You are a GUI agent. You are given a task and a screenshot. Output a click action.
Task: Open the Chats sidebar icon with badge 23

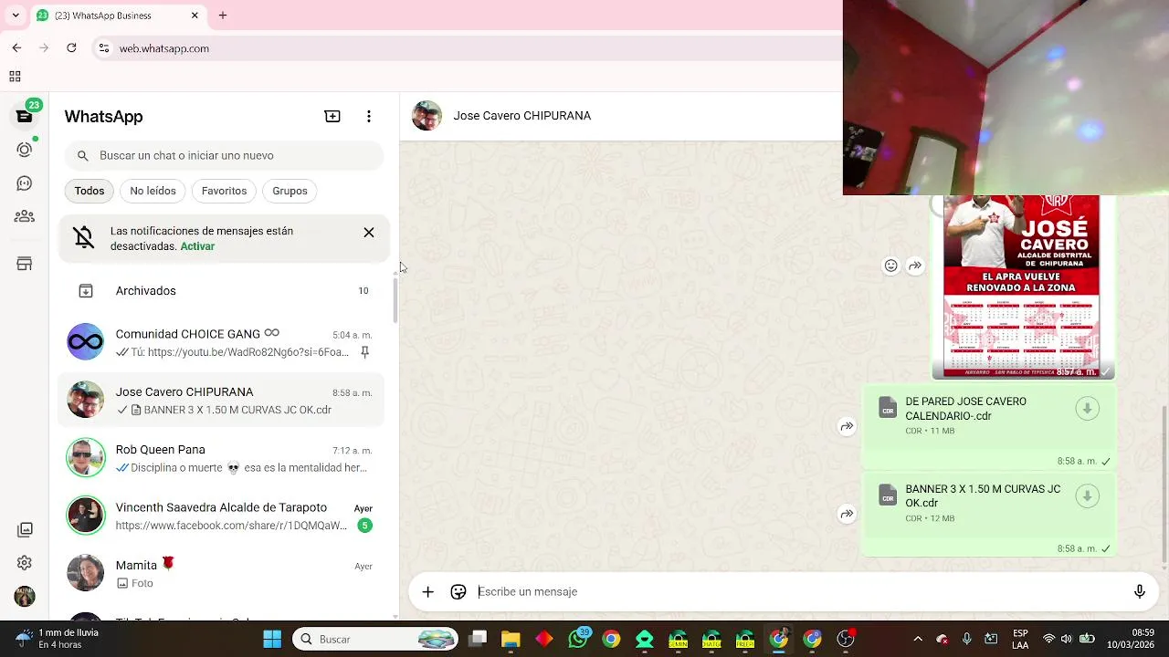tap(25, 116)
